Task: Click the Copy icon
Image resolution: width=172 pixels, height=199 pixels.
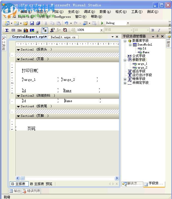Action: (52, 23)
